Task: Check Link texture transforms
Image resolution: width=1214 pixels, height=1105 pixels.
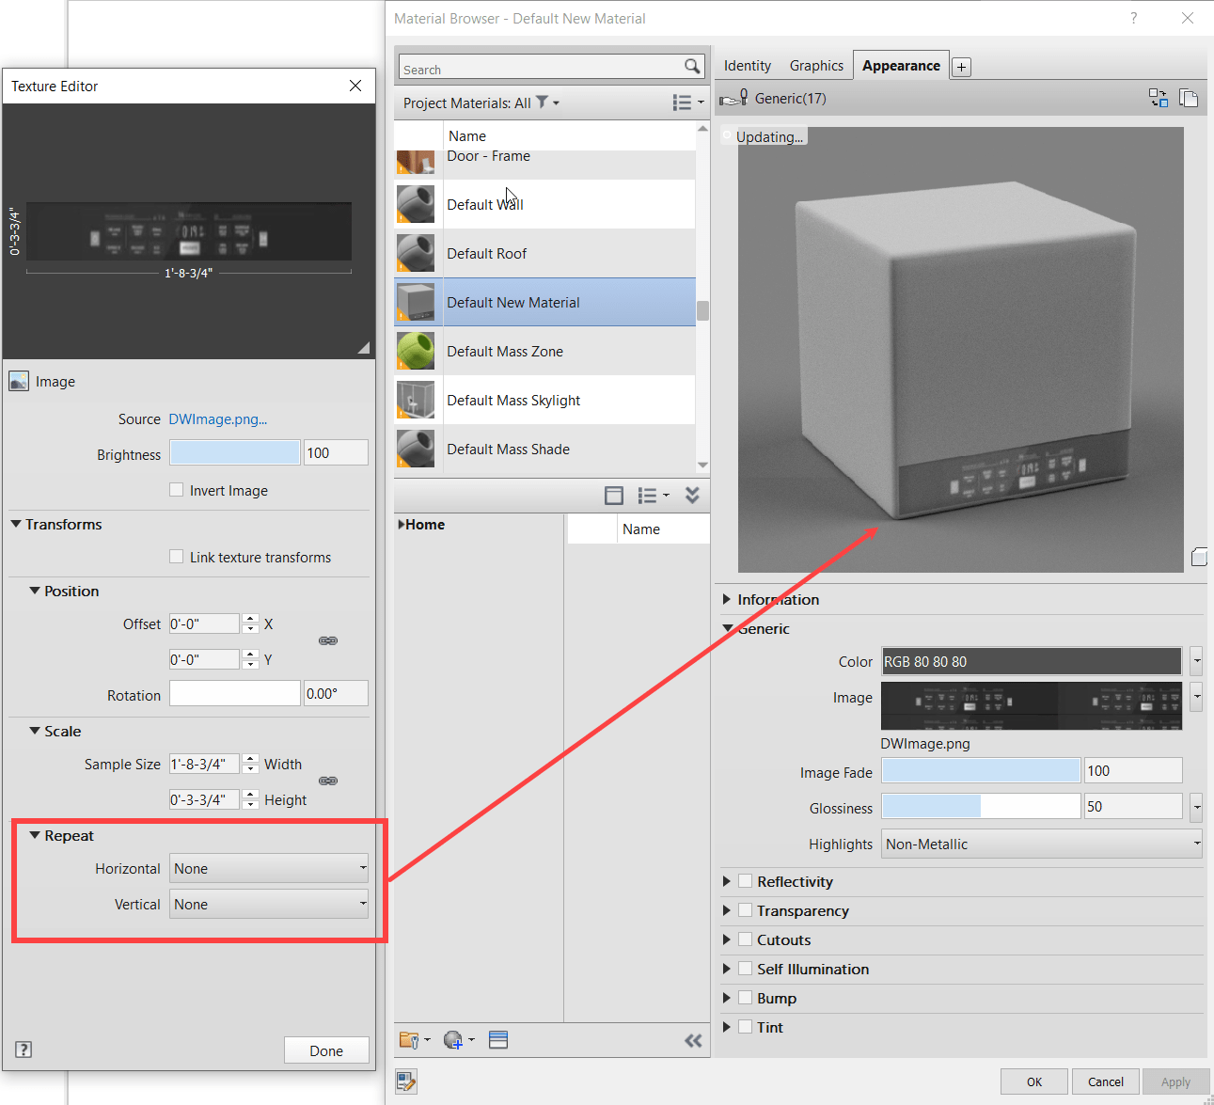Action: [176, 557]
